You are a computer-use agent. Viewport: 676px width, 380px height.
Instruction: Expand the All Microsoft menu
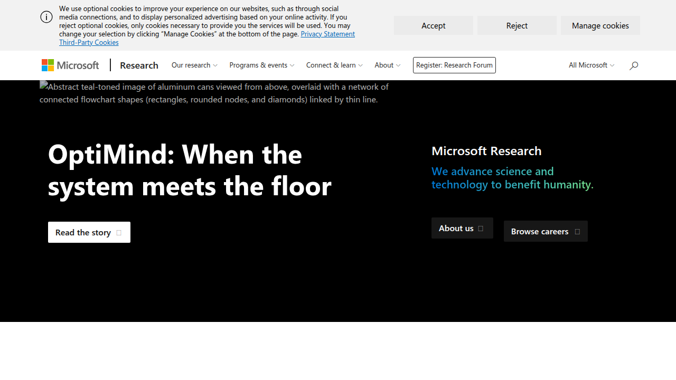pyautogui.click(x=591, y=65)
